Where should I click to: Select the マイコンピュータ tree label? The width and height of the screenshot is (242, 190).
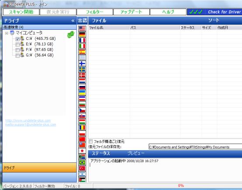(29, 33)
